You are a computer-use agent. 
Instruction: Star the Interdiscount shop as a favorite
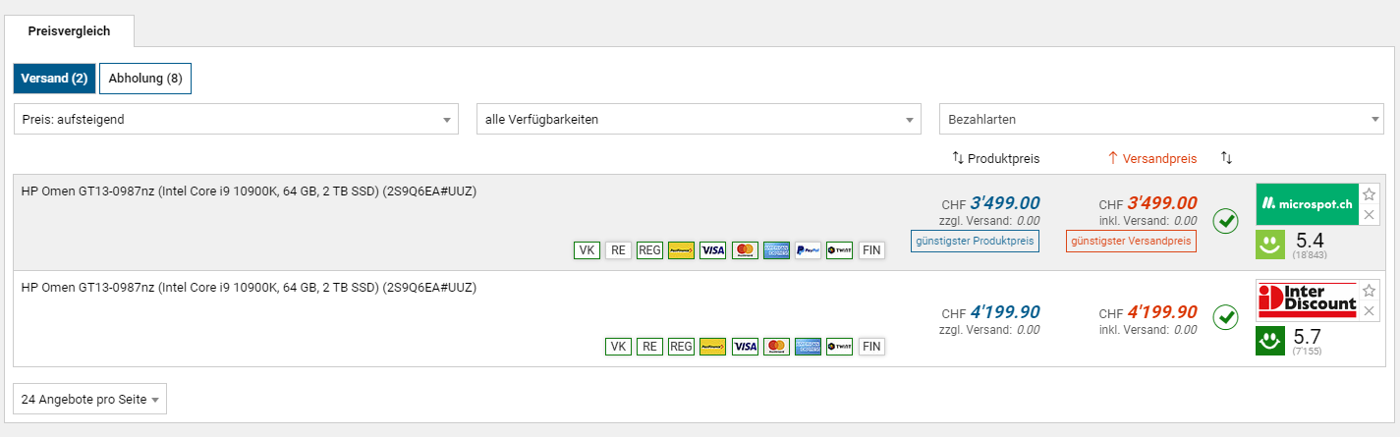pyautogui.click(x=1370, y=291)
